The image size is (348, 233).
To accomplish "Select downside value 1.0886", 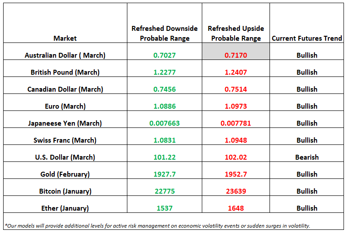I will click(x=165, y=106).
